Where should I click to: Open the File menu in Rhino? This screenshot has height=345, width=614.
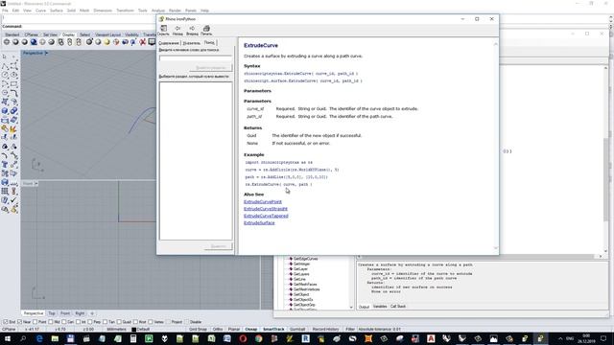(5, 11)
